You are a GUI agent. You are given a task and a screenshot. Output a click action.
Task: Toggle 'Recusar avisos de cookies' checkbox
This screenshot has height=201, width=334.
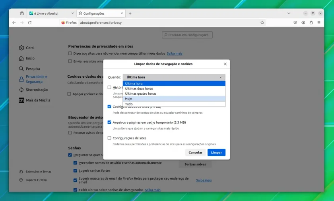point(70,132)
